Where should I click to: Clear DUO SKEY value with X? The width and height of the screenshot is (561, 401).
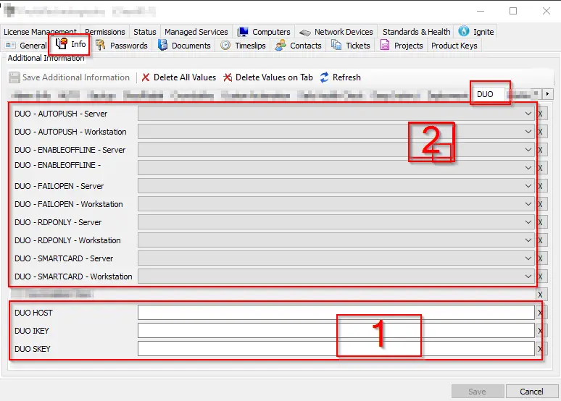point(541,349)
